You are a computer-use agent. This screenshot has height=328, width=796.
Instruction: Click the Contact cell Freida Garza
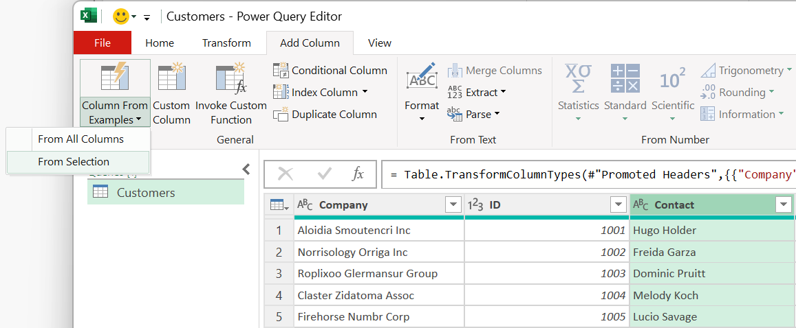[x=712, y=252]
